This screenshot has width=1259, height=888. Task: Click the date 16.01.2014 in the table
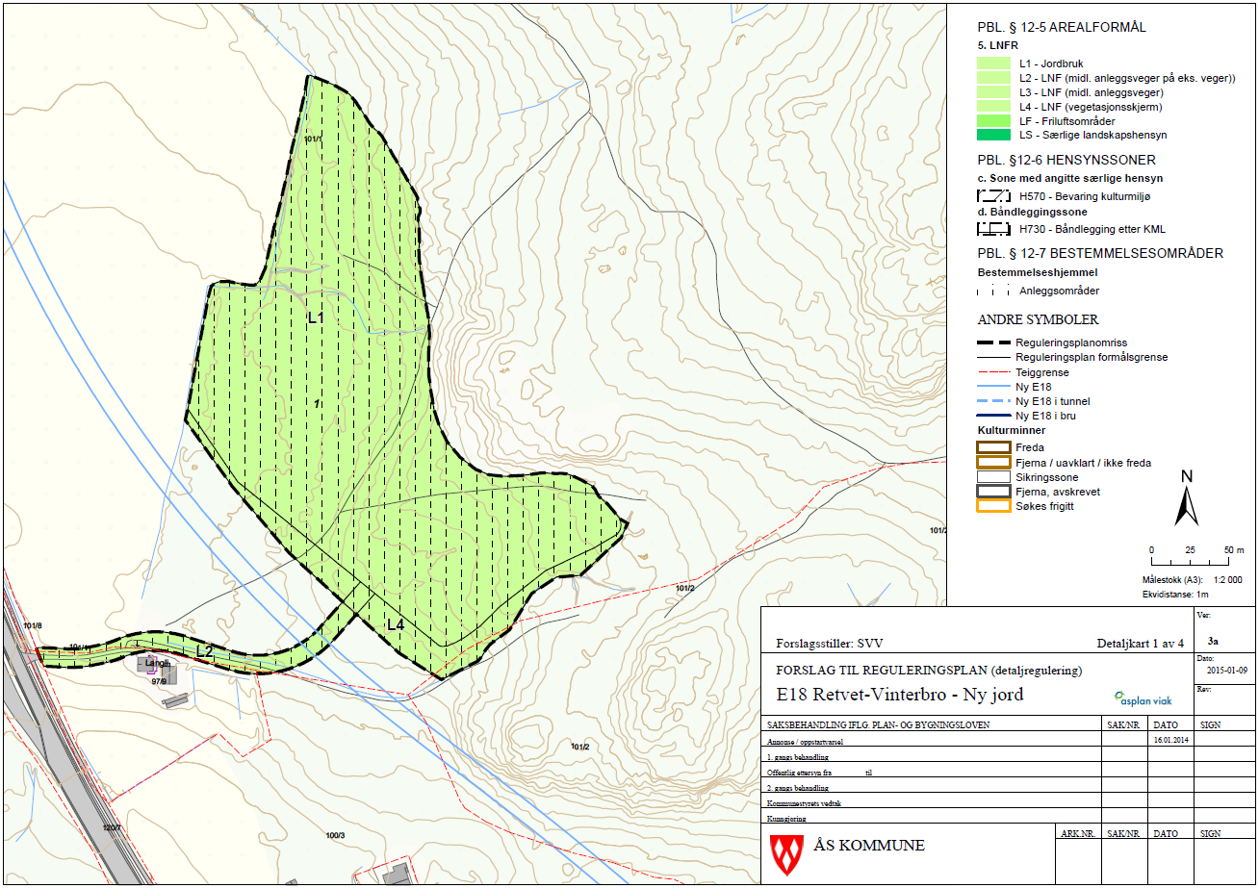pos(1172,742)
